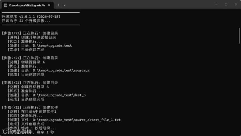Close the Upgrade.Ne terminal tab
The image size is (241, 136).
click(49, 5)
